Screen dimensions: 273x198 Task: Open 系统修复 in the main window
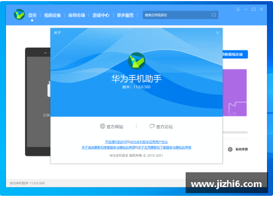(x=241, y=149)
